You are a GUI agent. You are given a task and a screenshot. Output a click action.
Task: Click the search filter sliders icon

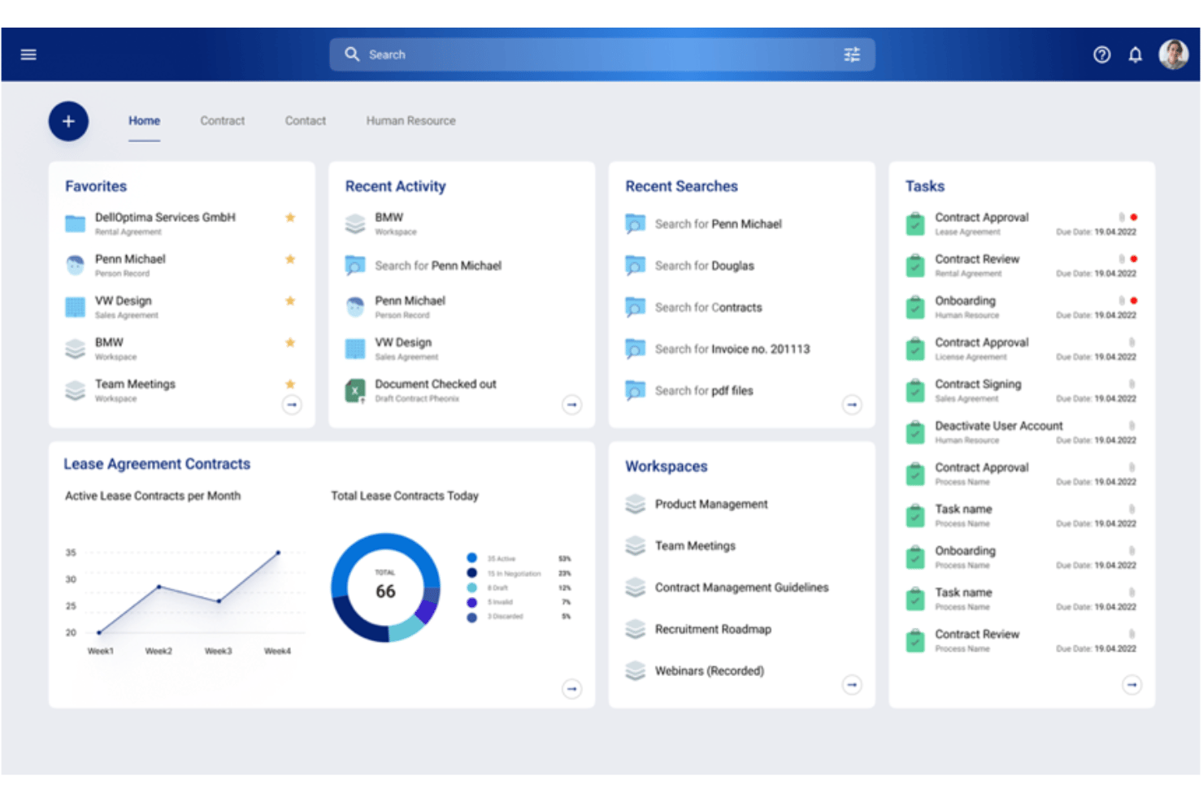tap(852, 54)
